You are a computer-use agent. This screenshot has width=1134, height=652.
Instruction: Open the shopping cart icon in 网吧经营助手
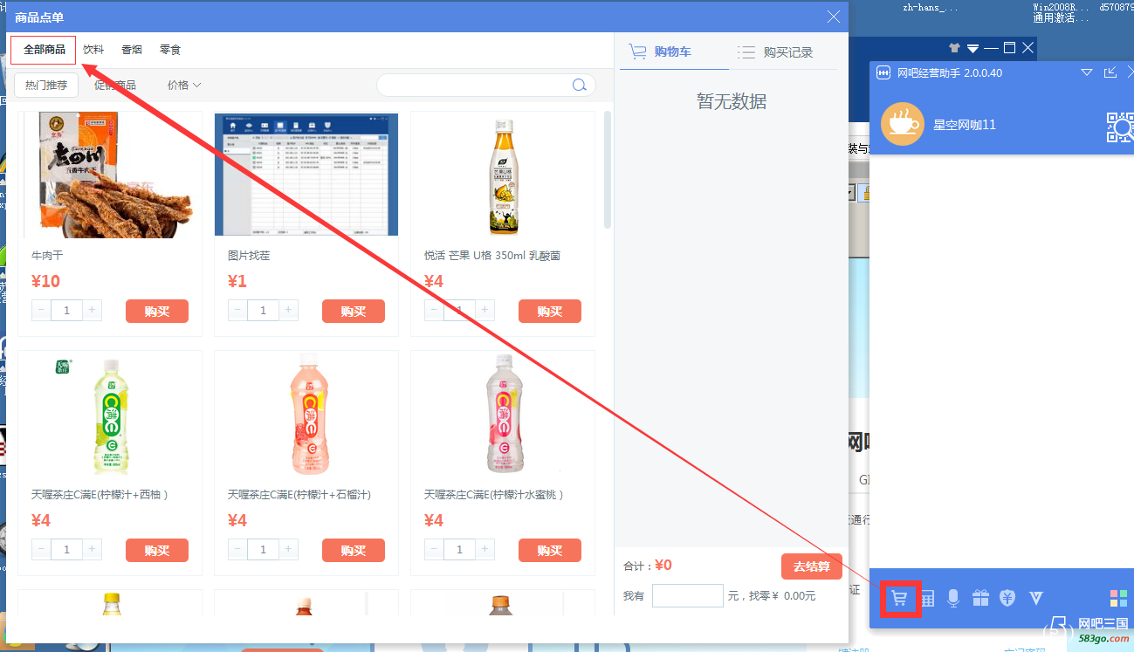(x=899, y=599)
